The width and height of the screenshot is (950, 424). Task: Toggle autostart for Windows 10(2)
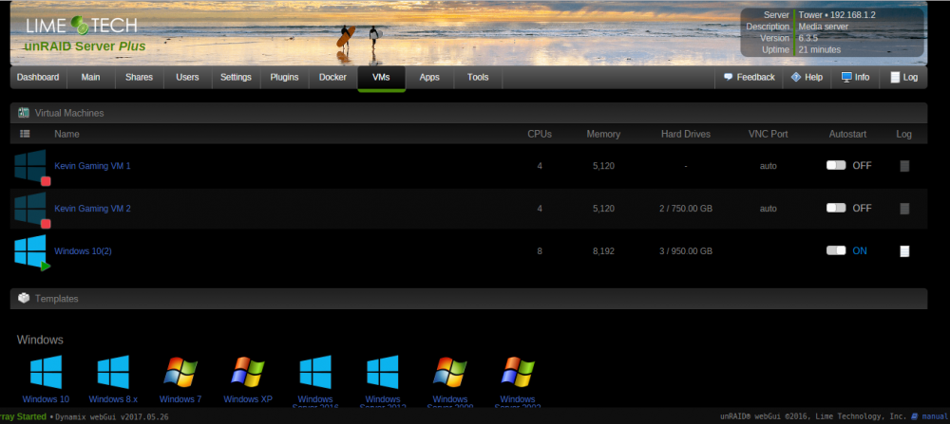pos(836,250)
